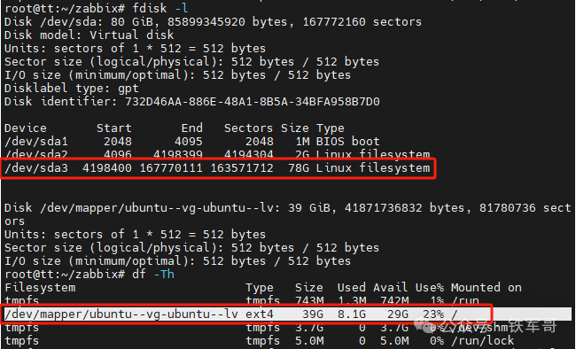The width and height of the screenshot is (576, 349).
Task: Click '4198400' start sector of sda3
Action: tap(107, 168)
